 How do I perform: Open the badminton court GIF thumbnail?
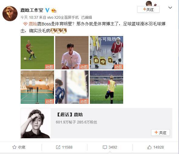(x=37, y=87)
